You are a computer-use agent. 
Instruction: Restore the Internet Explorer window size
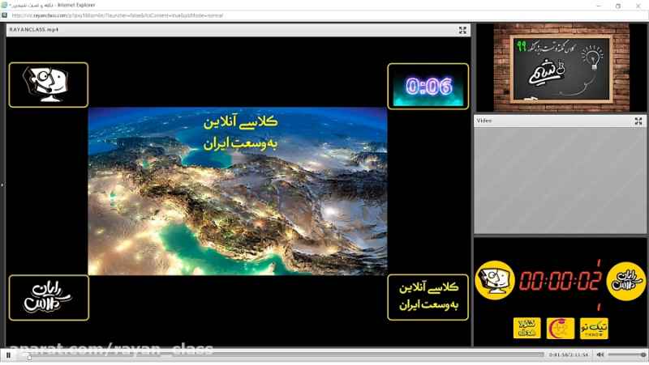618,6
